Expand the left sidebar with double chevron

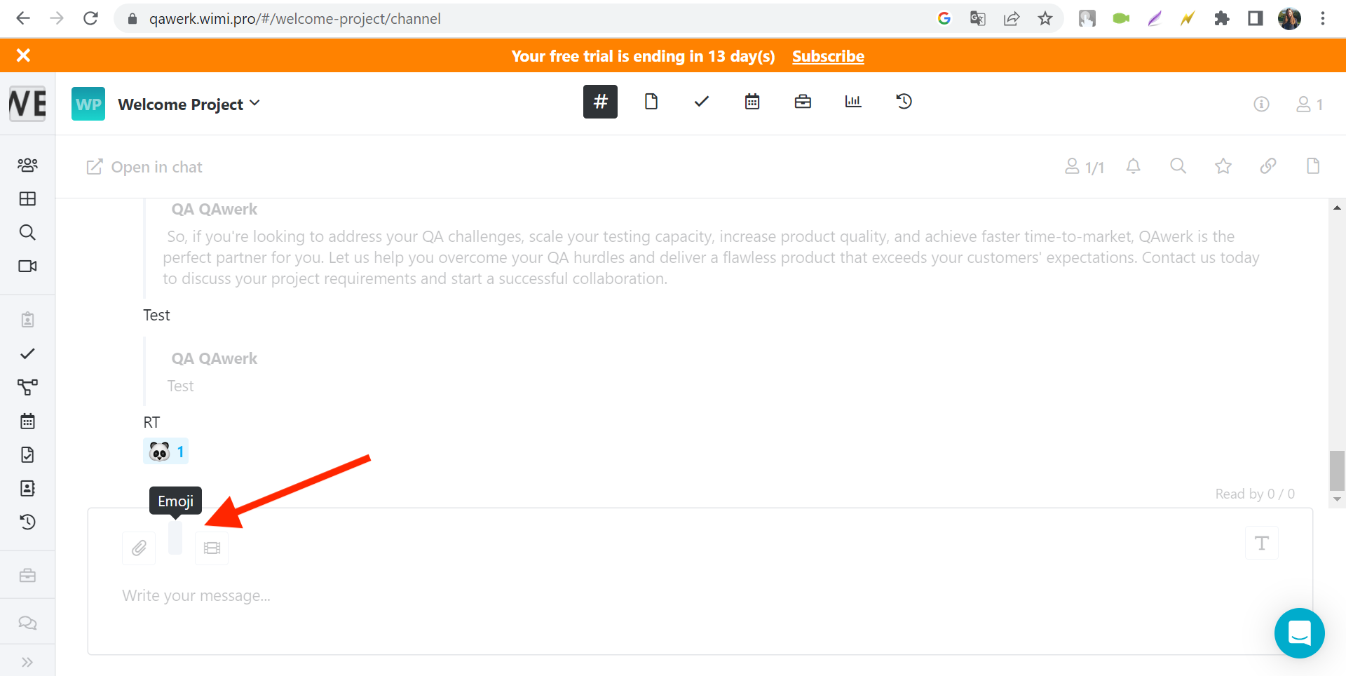coord(27,662)
